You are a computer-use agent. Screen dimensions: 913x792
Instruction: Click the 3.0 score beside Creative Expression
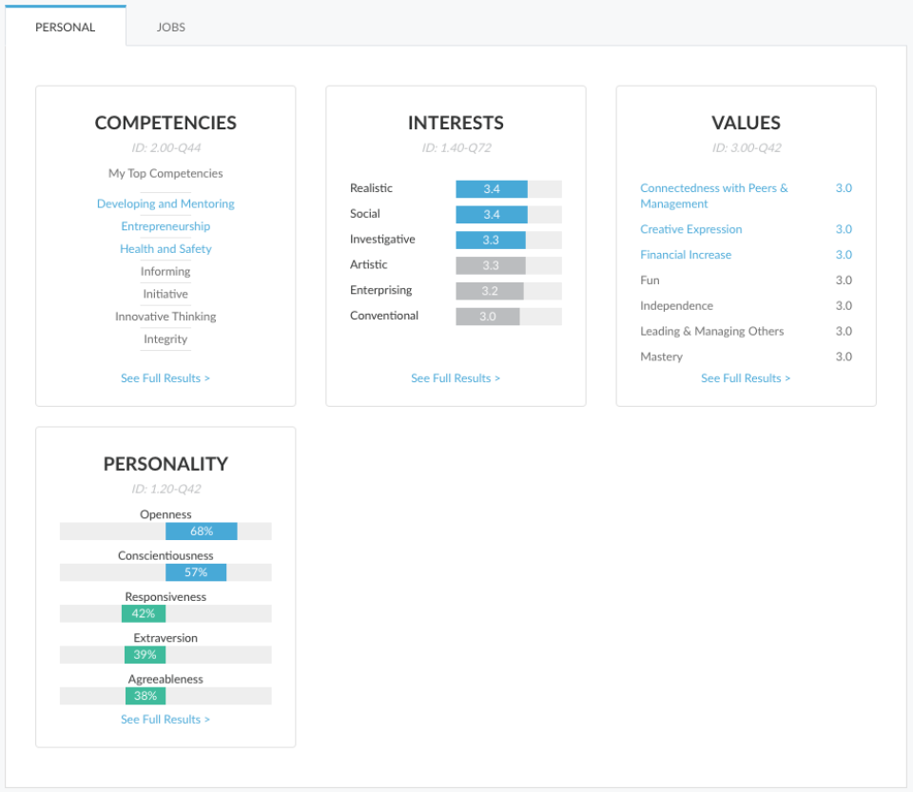coord(844,229)
